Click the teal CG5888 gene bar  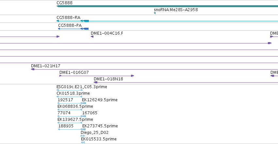pos(167,6)
